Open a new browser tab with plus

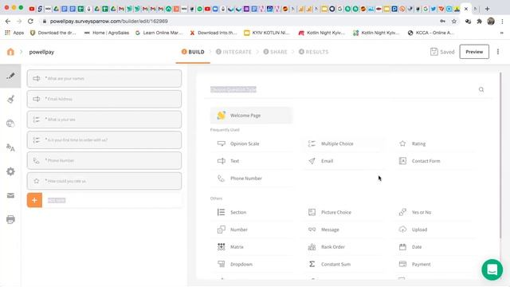tap(487, 9)
